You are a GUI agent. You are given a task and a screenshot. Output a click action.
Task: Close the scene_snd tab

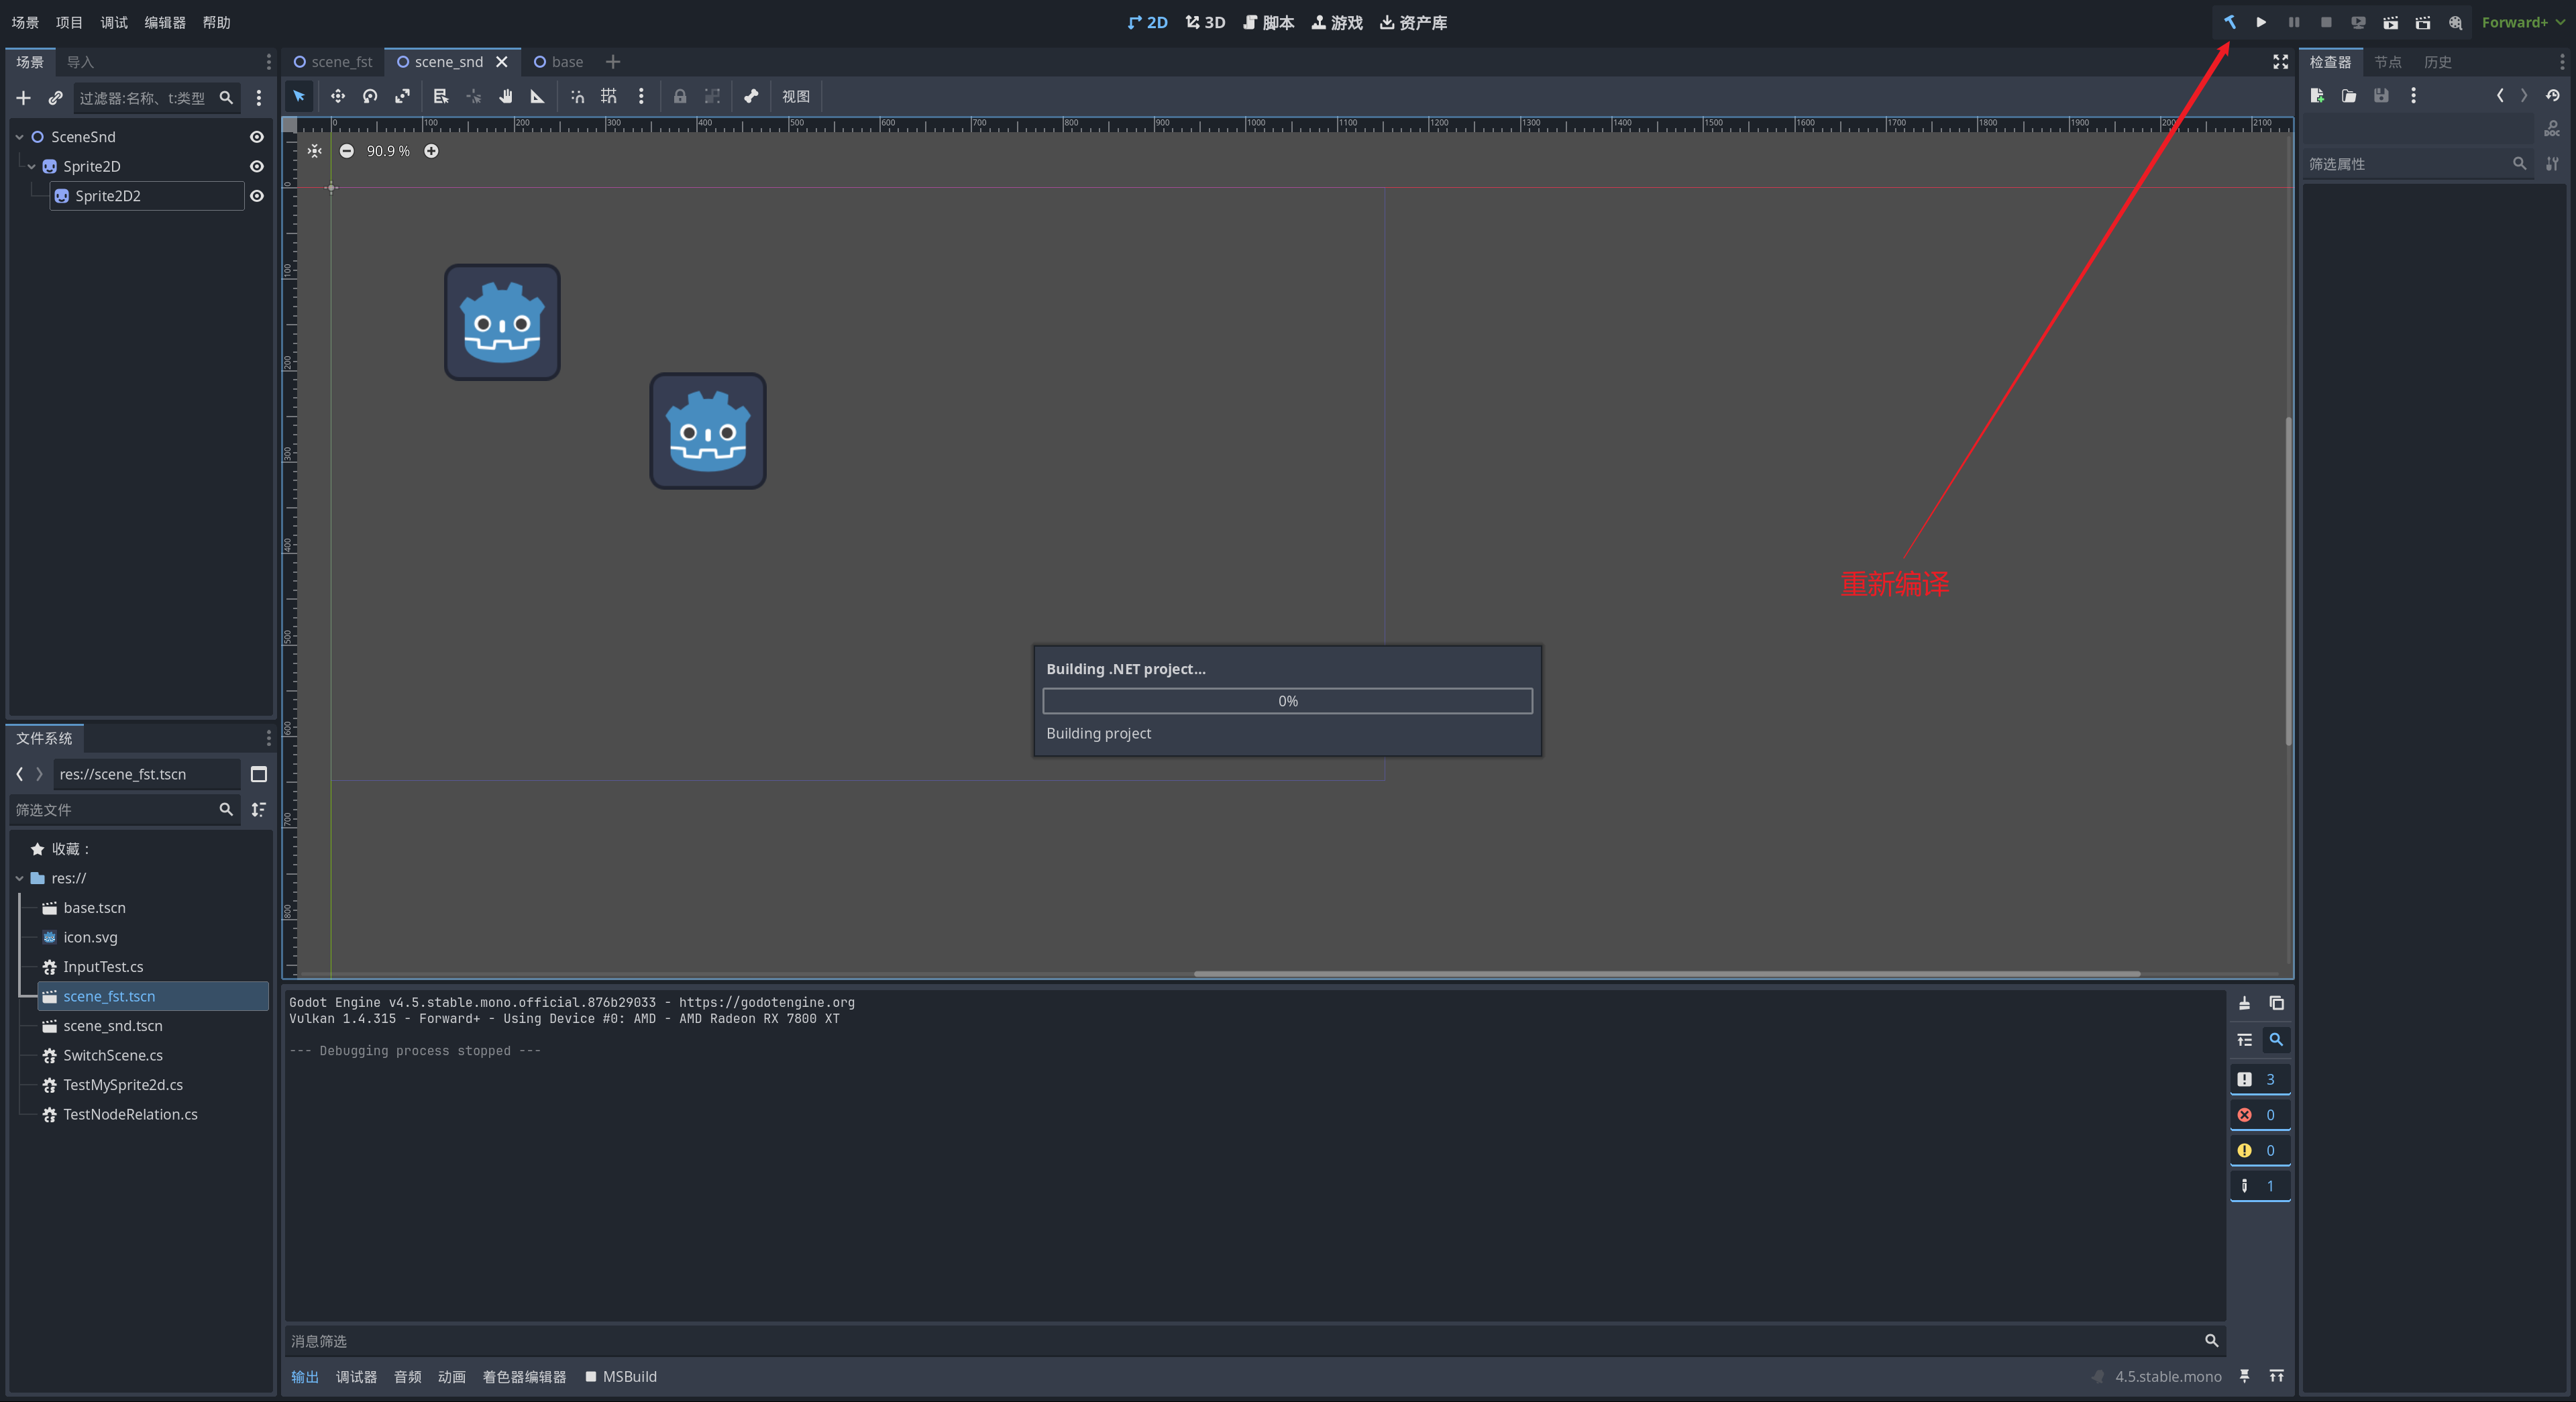(x=502, y=62)
